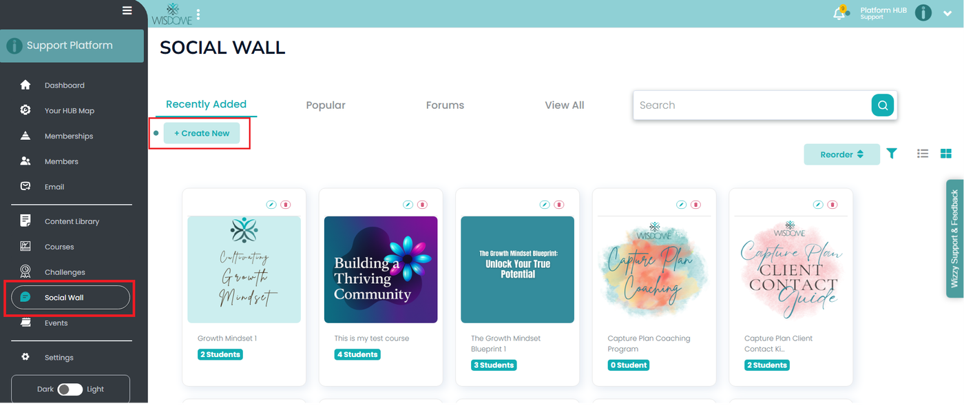Open the three-dot menu beside Wisdome logo
Image resolution: width=964 pixels, height=419 pixels.
(x=198, y=14)
